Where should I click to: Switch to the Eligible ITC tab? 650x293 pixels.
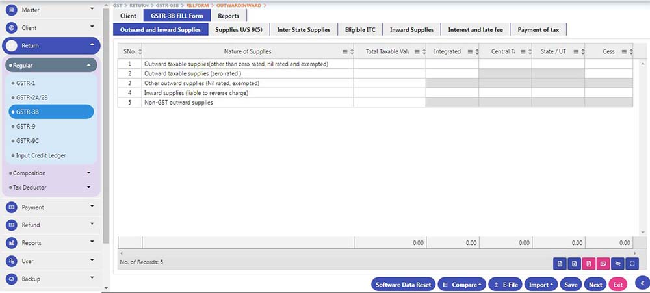[x=360, y=30]
